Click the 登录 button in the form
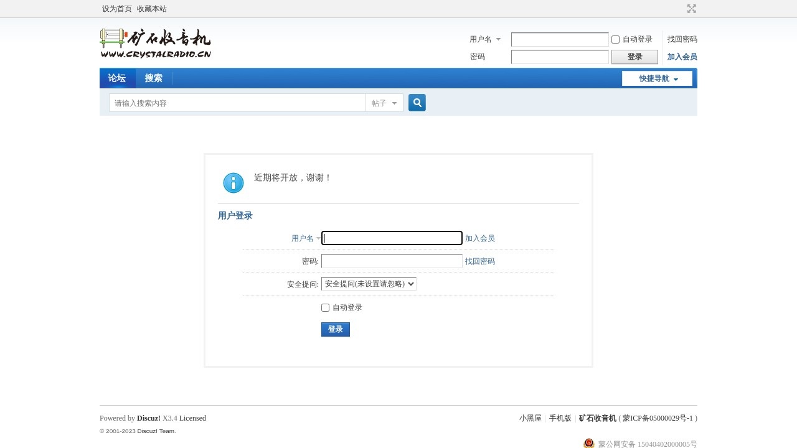Image resolution: width=797 pixels, height=448 pixels. pos(335,329)
